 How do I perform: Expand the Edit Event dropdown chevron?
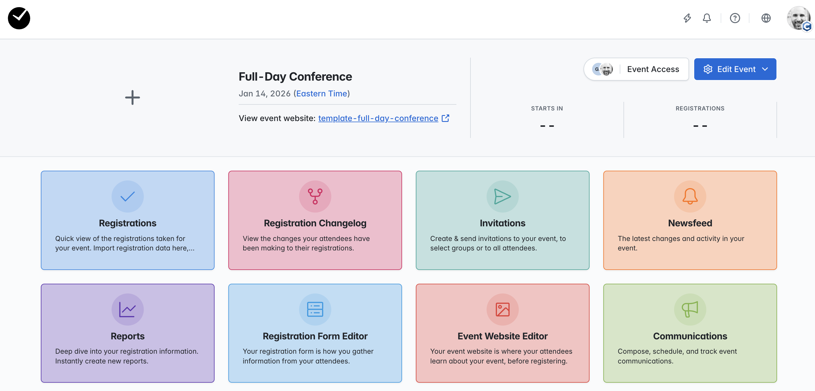(765, 69)
